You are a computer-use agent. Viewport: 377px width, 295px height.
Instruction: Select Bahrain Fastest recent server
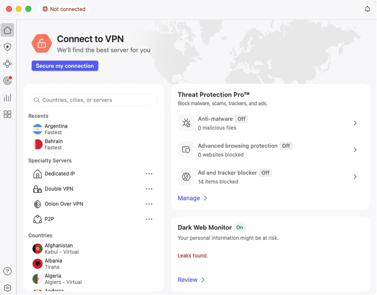(x=93, y=144)
